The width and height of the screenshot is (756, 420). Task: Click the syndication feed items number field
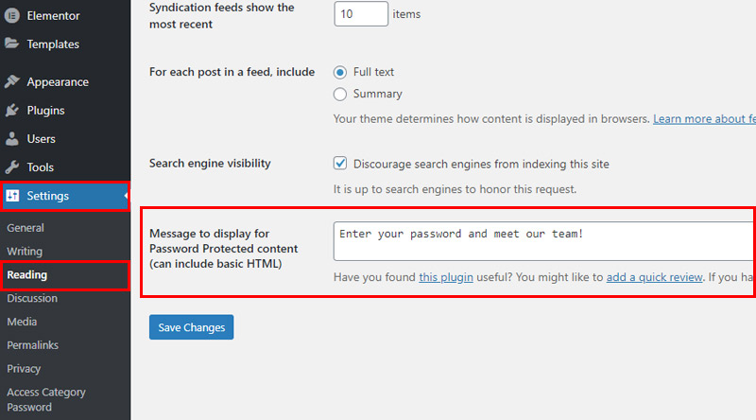point(361,14)
